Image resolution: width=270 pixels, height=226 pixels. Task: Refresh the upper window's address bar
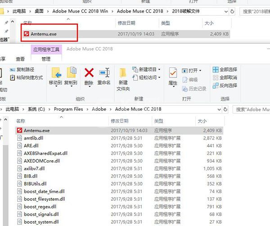tap(232, 11)
